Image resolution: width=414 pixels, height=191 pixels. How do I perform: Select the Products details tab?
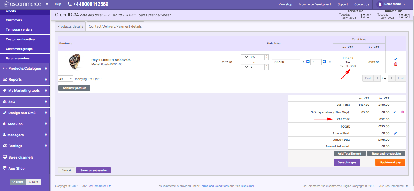(x=70, y=26)
